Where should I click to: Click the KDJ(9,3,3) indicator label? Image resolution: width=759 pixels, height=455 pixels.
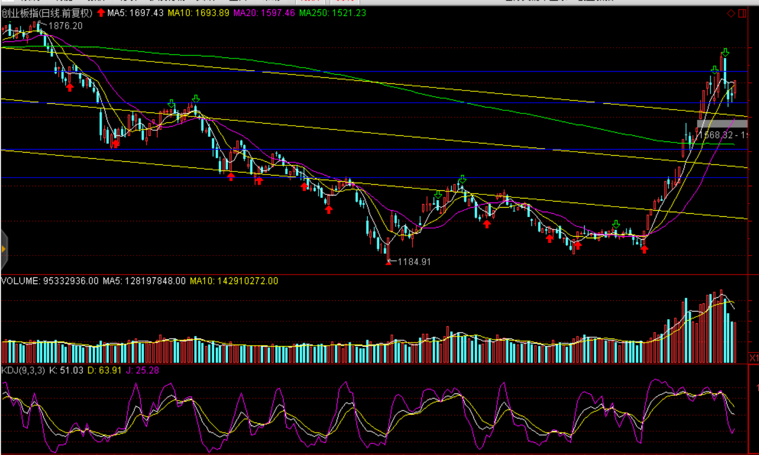point(23,370)
